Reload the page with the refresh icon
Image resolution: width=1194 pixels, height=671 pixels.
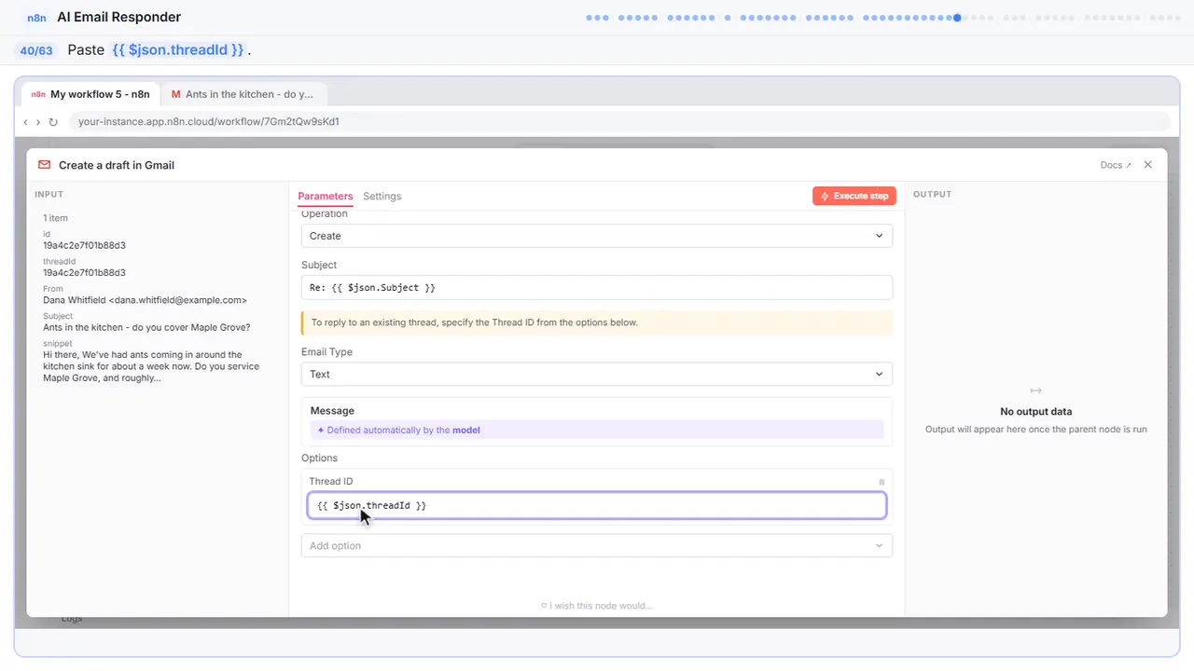pyautogui.click(x=53, y=121)
